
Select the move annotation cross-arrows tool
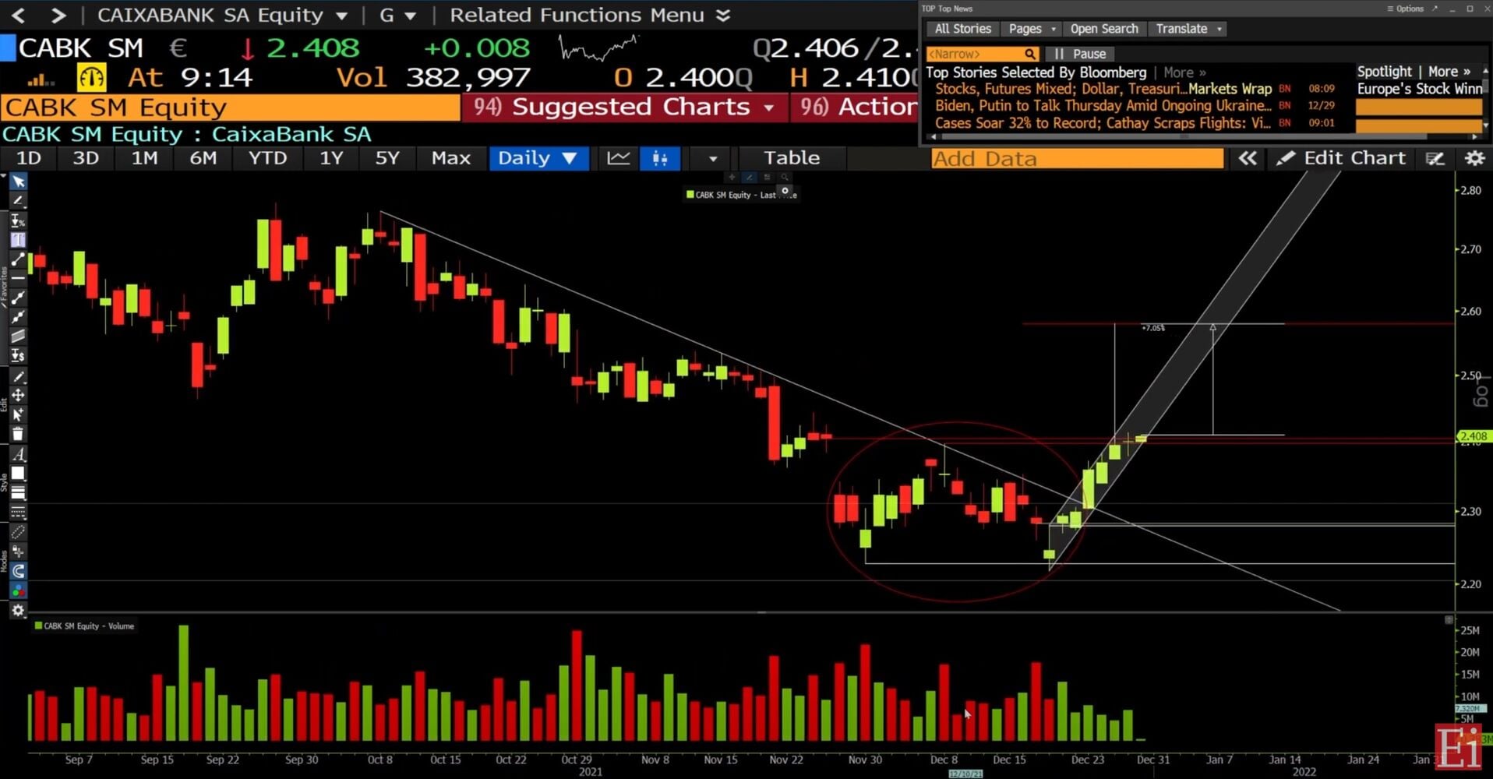[x=18, y=396]
